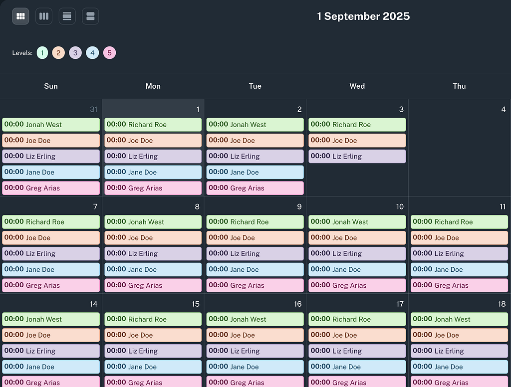Viewport: 511px width, 387px height.
Task: Open Jonah West event on the 8th
Action: pos(153,222)
